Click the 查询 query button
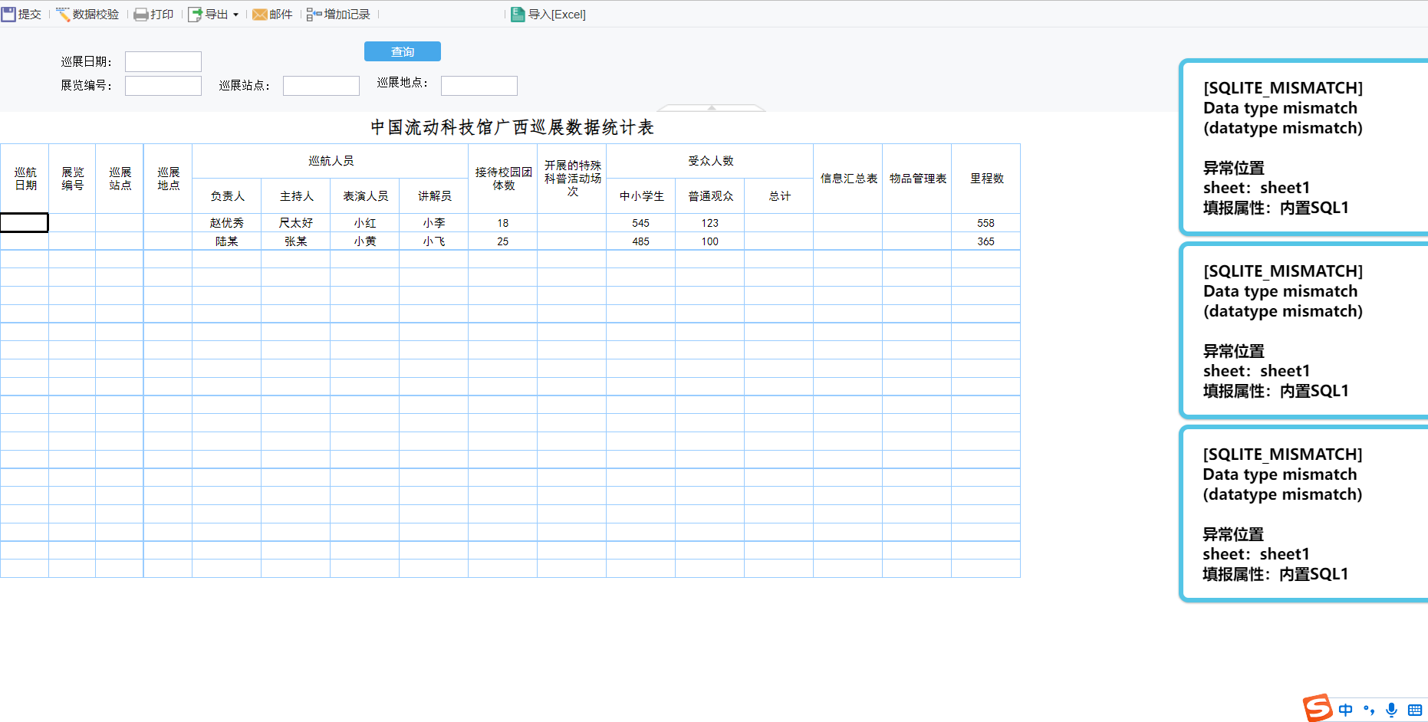This screenshot has width=1428, height=722. pos(403,51)
